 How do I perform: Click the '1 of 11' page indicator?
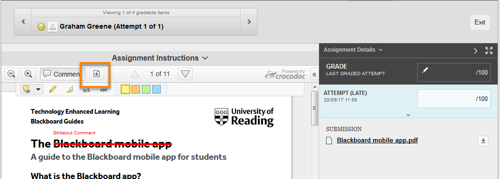160,74
